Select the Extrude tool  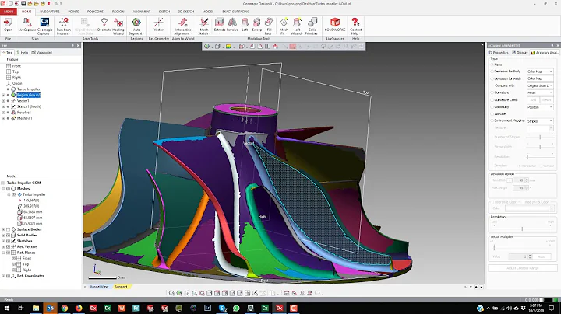(x=219, y=26)
